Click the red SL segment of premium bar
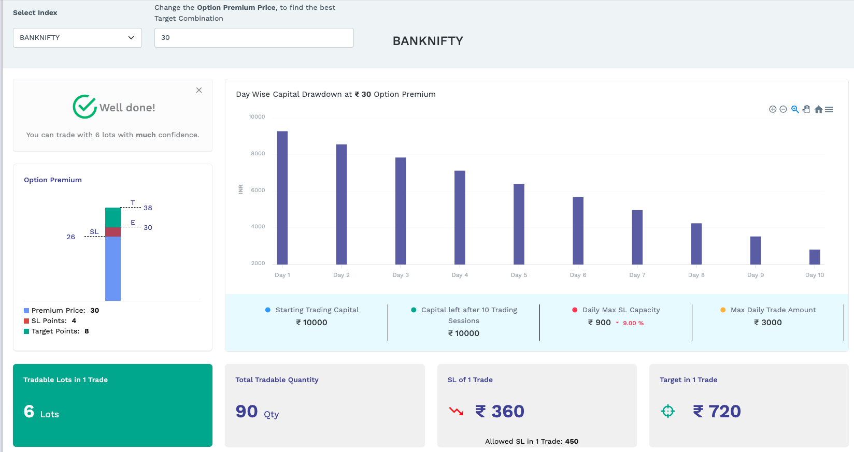 coord(113,232)
